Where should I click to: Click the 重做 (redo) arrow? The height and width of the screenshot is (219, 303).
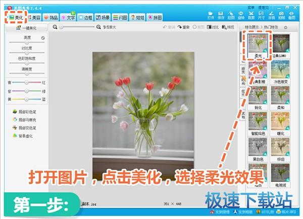(180, 27)
